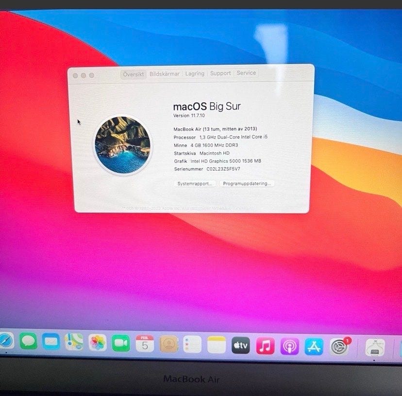The image size is (402, 396).
Task: Open Calendar showing Feb 5
Action: point(145,343)
